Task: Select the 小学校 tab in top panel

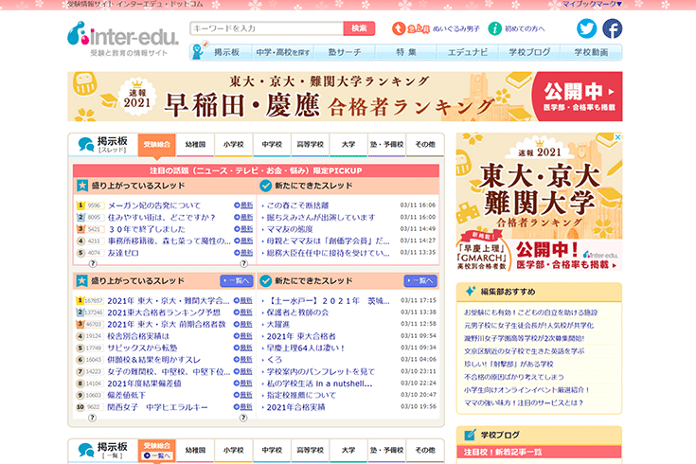Action: point(234,145)
